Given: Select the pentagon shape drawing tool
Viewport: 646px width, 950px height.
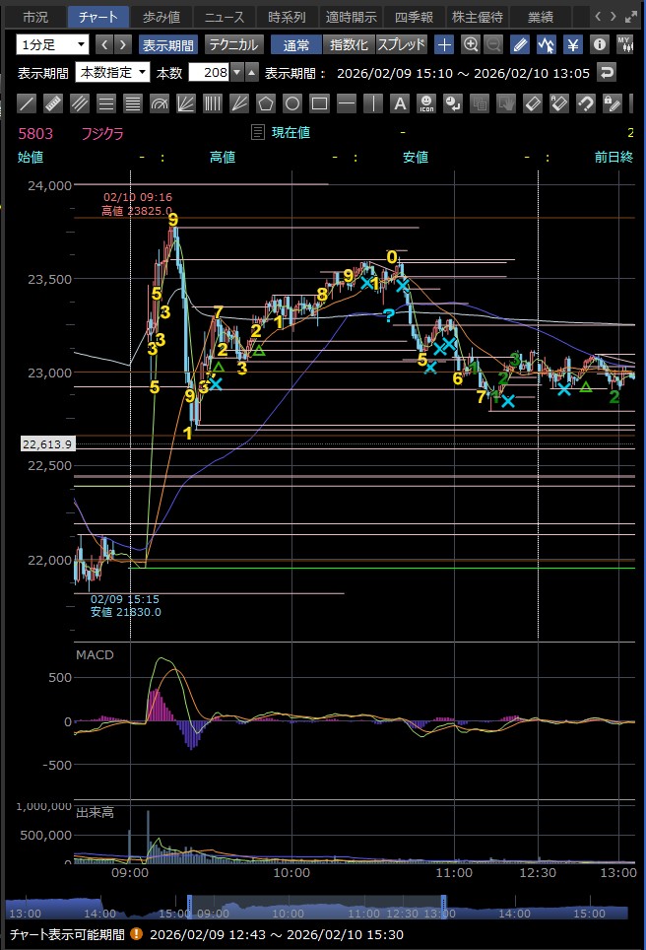Looking at the screenshot, I should [266, 102].
